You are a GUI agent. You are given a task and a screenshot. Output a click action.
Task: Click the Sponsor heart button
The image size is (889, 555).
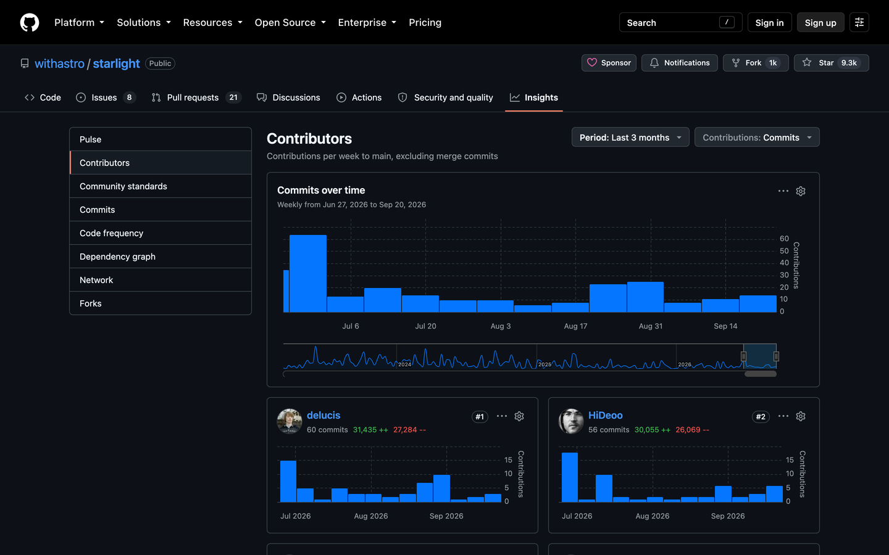point(609,63)
